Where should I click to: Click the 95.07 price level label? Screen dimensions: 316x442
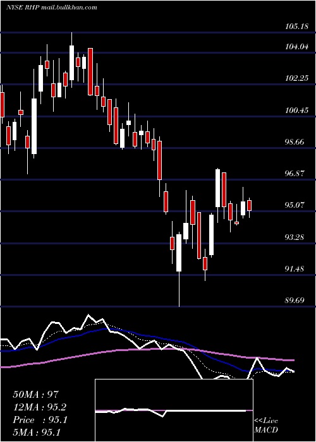click(x=295, y=205)
